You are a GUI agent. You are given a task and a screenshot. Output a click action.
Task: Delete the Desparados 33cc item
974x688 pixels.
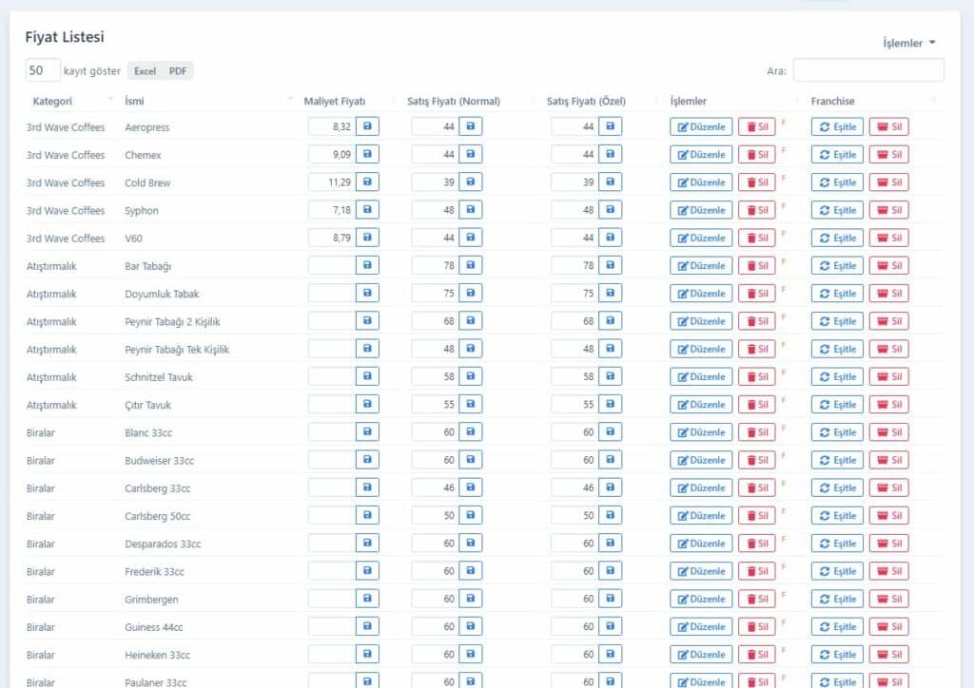[756, 543]
